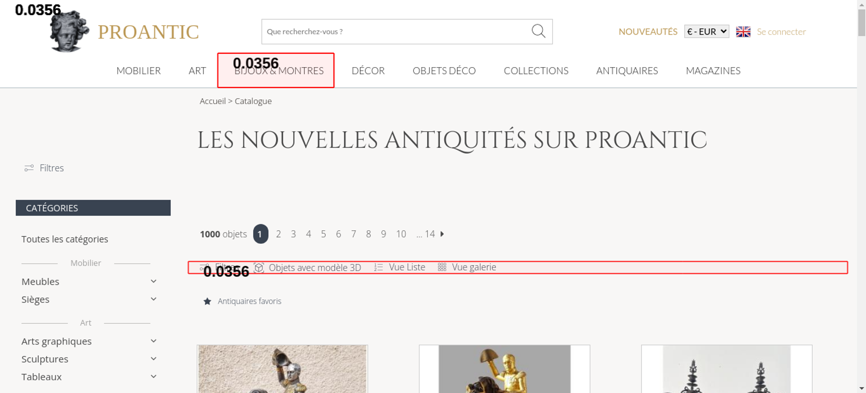Expand the Sièges category
Image resolution: width=866 pixels, height=393 pixels.
153,299
